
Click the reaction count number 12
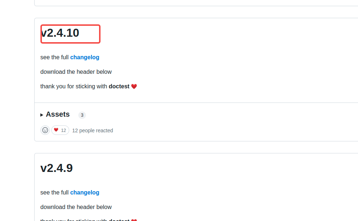click(63, 130)
